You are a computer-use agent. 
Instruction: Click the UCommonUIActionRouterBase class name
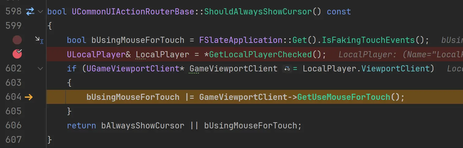(x=133, y=12)
